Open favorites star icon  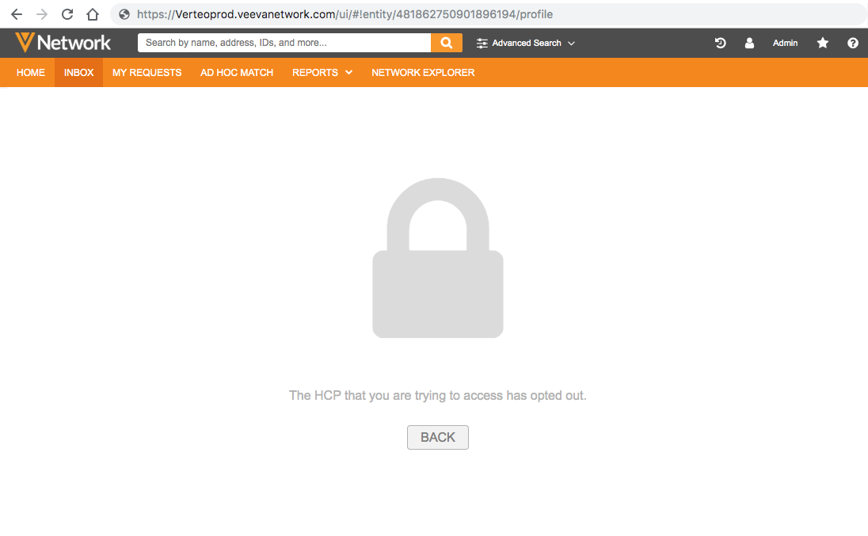pos(823,43)
